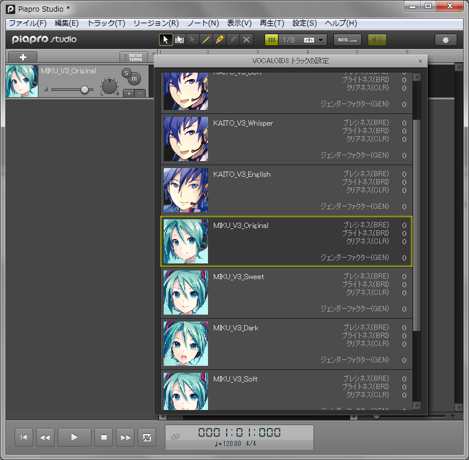Adjust the MIKU_V3_Original track volume slider
469x460 pixels.
coord(84,89)
